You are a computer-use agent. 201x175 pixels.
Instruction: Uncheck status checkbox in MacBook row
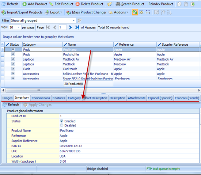point(13,64)
